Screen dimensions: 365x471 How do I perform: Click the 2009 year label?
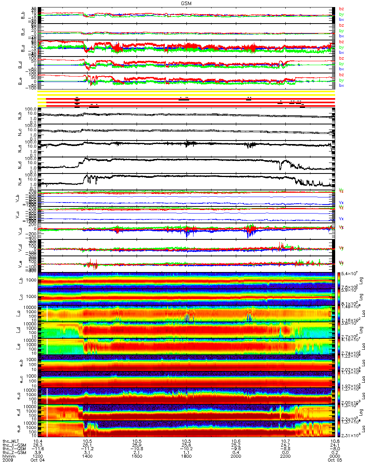pyautogui.click(x=8, y=461)
